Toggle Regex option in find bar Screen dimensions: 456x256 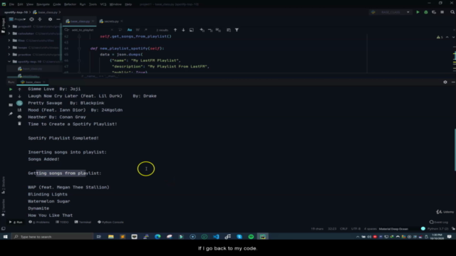coord(145,30)
